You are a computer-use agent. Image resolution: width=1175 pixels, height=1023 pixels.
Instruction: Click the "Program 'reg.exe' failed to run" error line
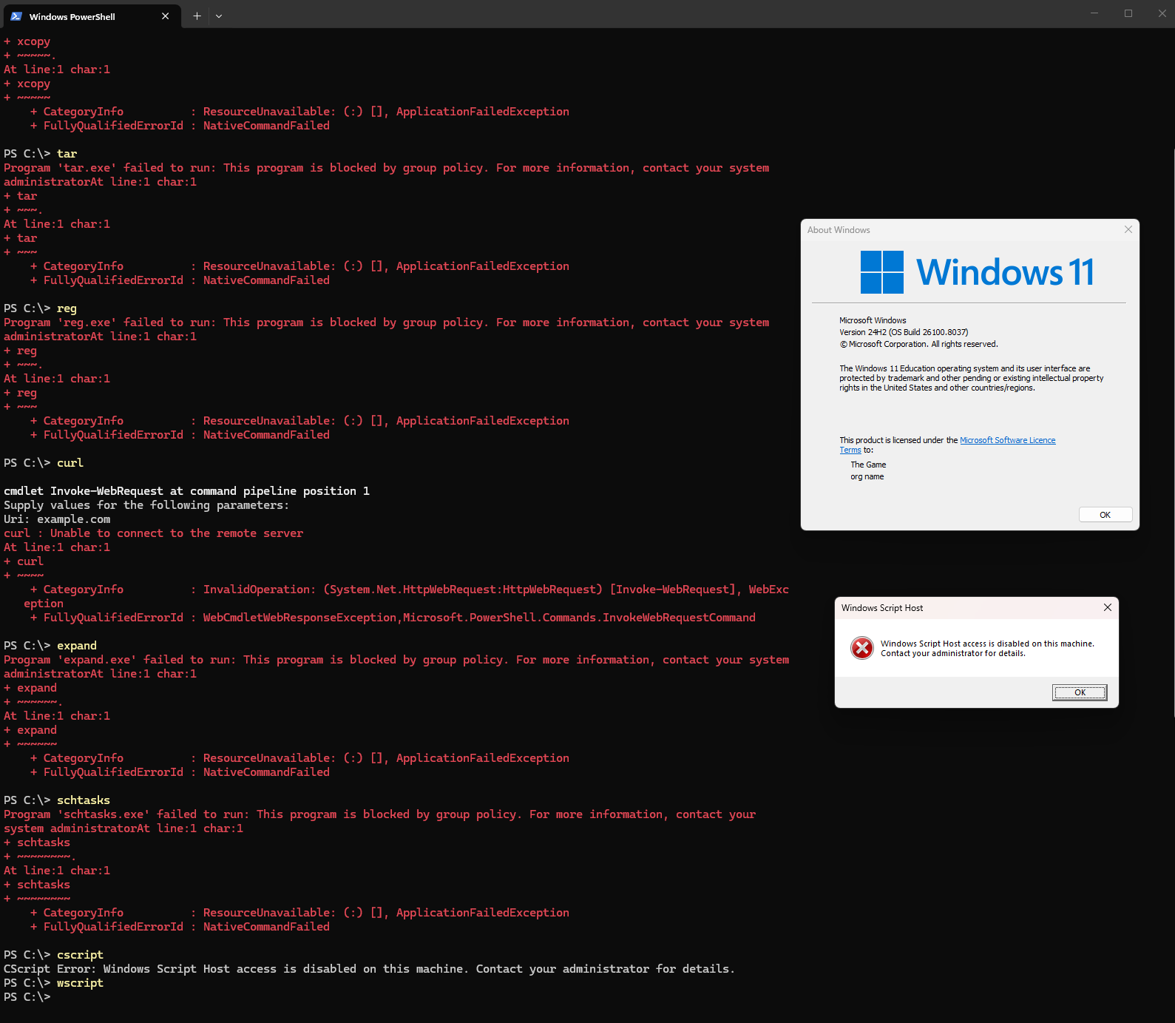tap(387, 323)
